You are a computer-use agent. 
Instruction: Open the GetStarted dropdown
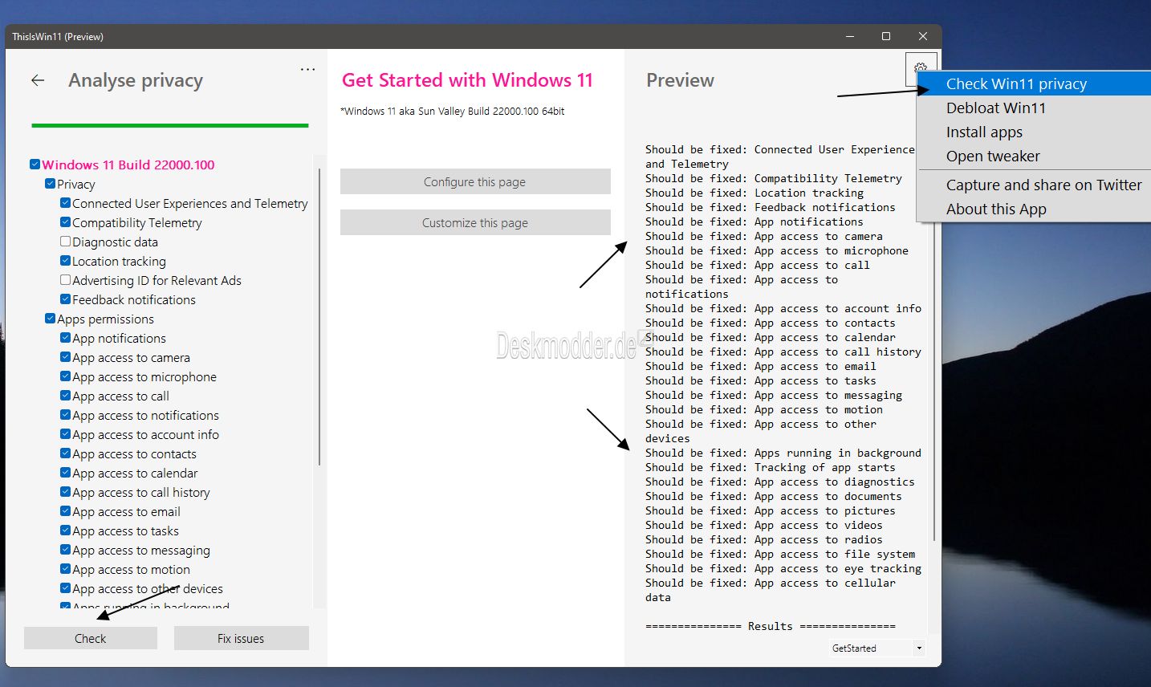pyautogui.click(x=878, y=648)
